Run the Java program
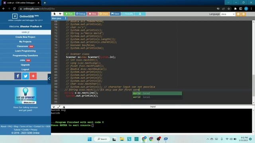This screenshot has height=143, width=255. (69, 14)
